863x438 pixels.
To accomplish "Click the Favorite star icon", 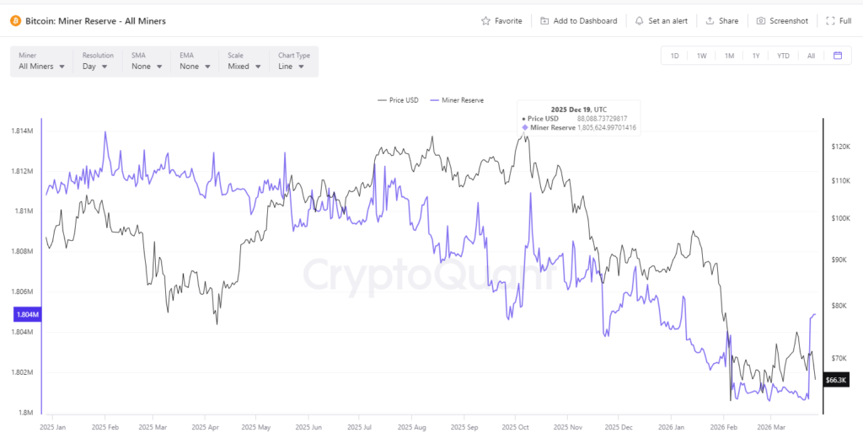I will tap(485, 20).
